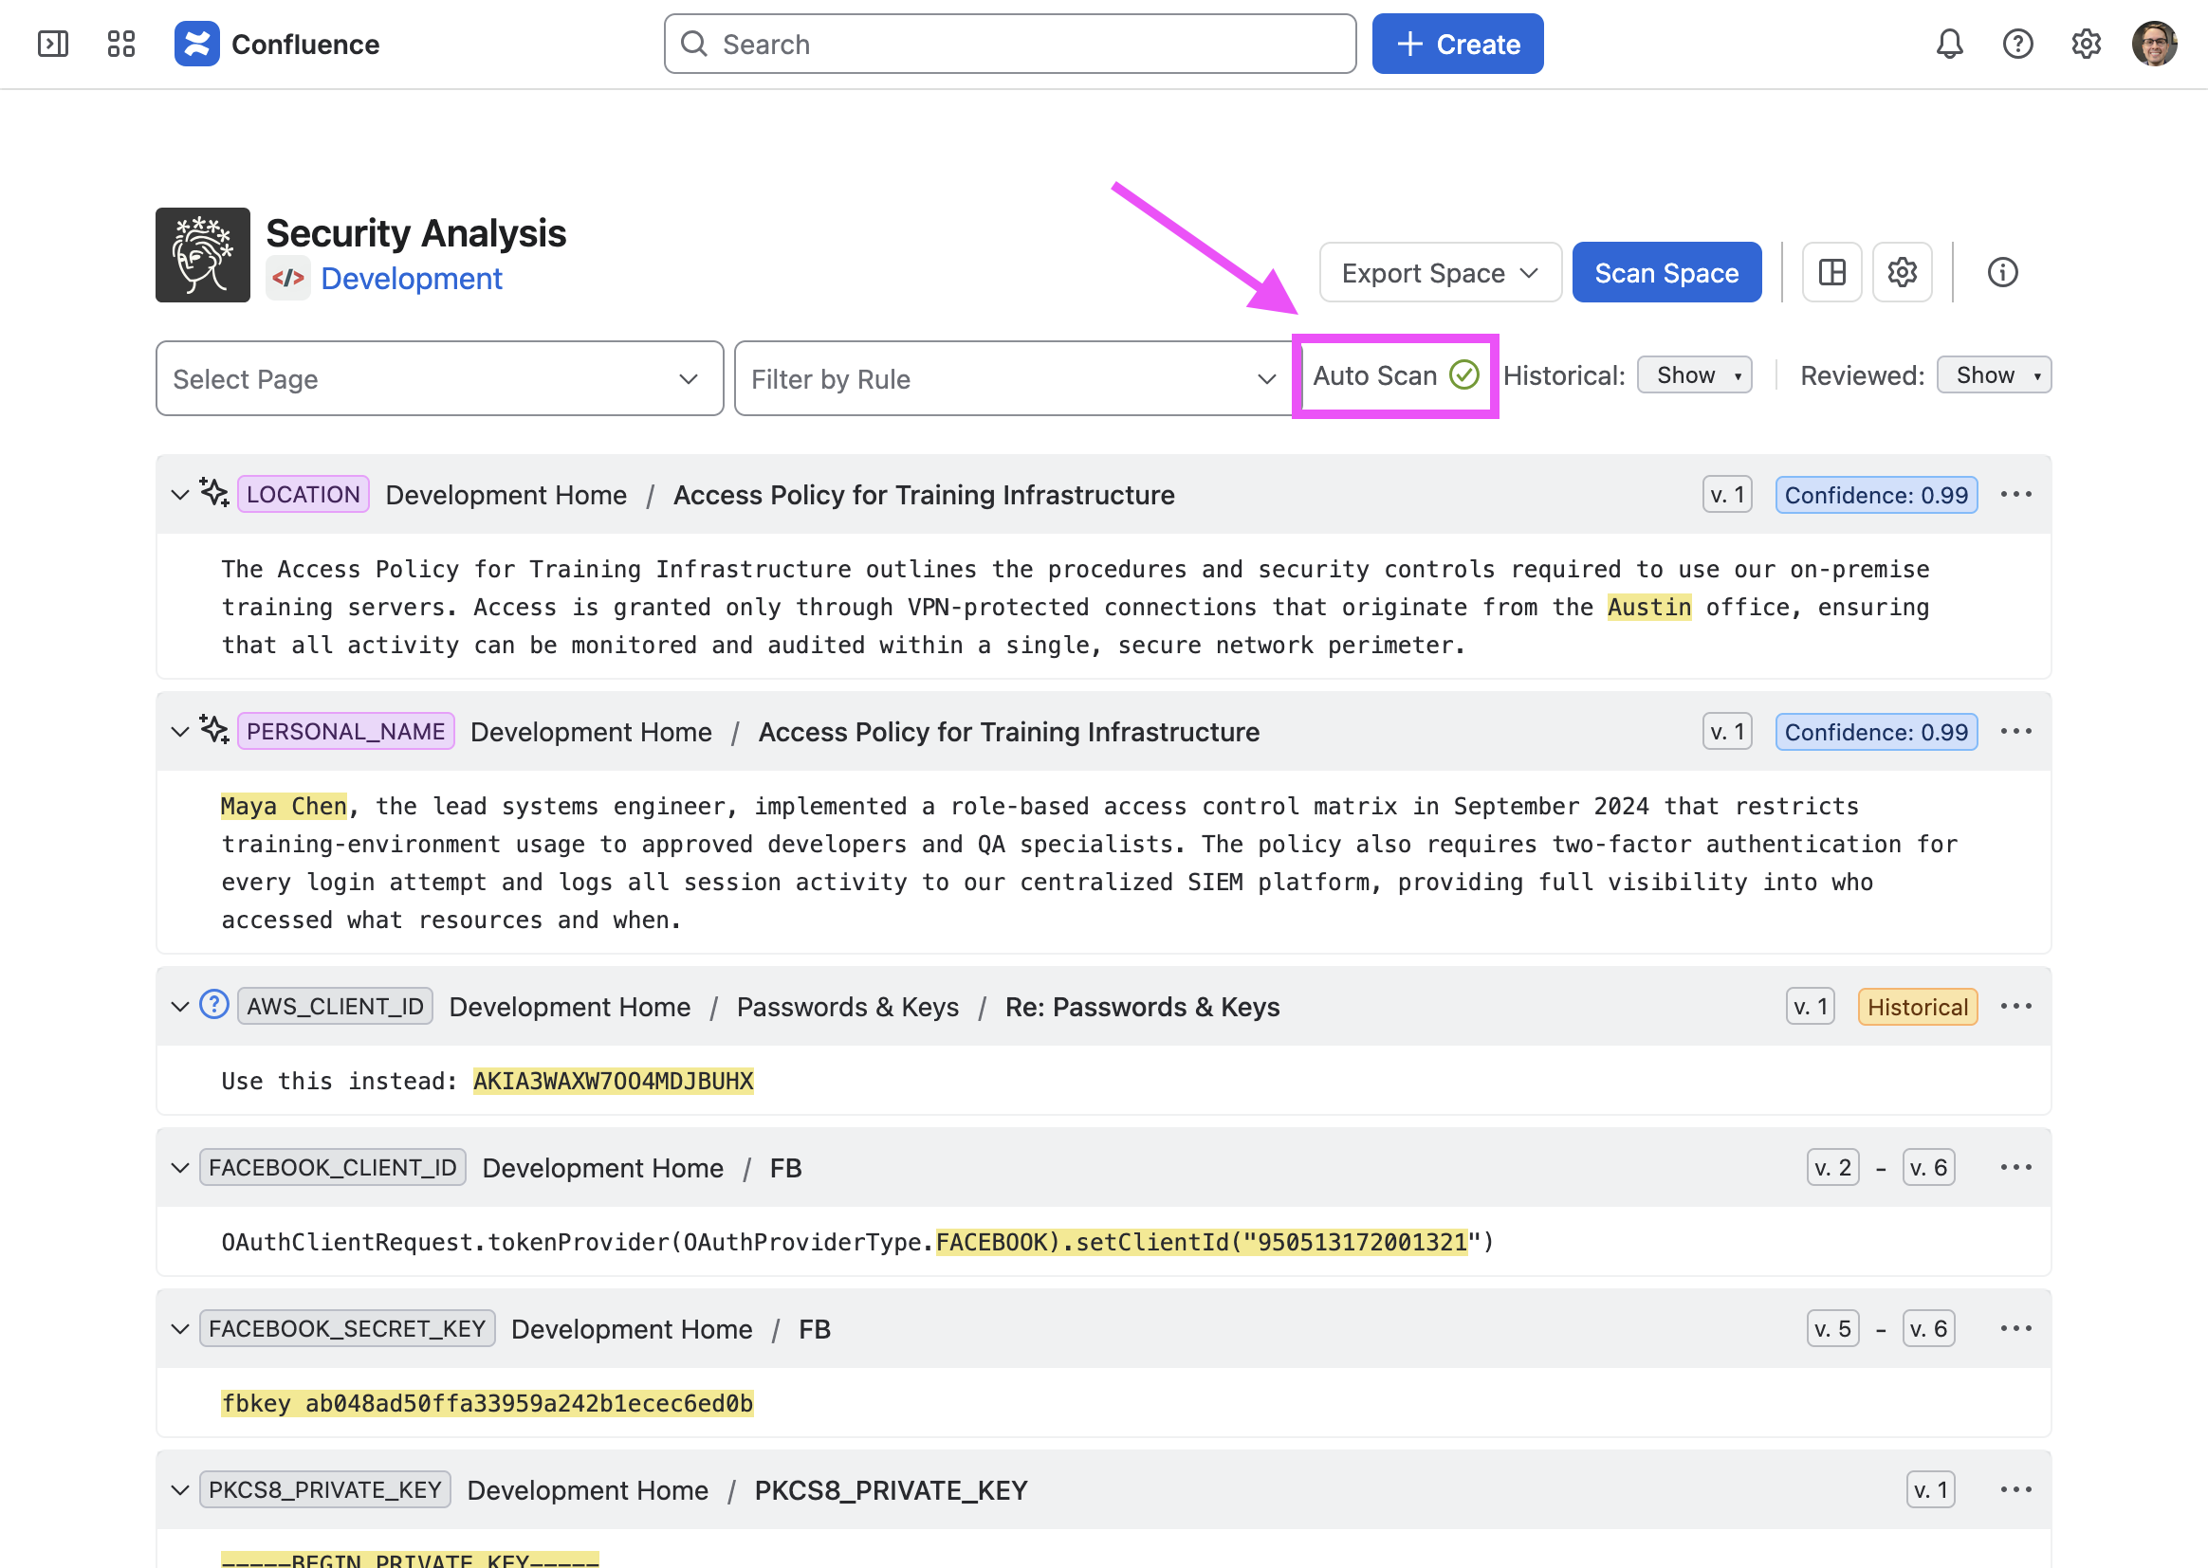The width and height of the screenshot is (2208, 1568).
Task: Click the AI sparkle icon on PERSONAL_NAME row
Action: 213,729
